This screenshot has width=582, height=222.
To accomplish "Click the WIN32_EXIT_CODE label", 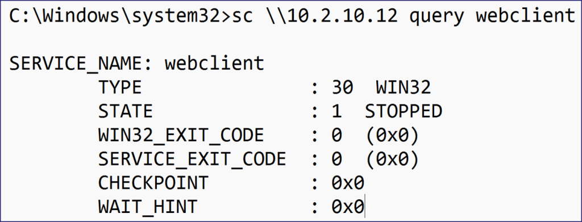I will click(x=181, y=136).
